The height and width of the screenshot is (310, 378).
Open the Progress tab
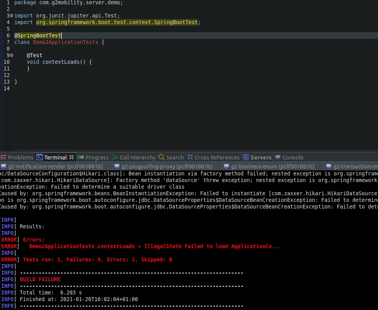click(93, 158)
